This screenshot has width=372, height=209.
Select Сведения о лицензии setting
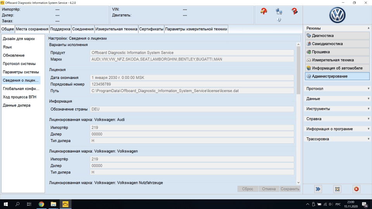tap(21, 81)
